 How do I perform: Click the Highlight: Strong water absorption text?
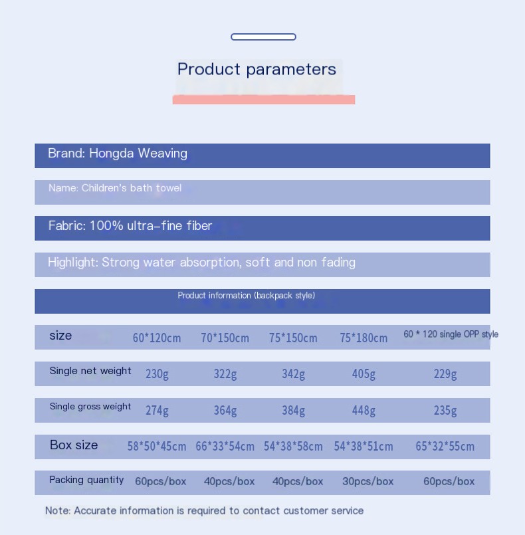201,263
